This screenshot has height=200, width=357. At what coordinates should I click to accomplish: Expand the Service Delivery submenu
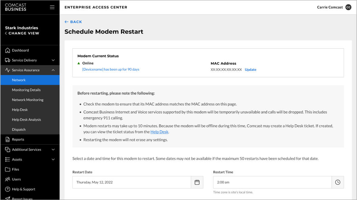(x=53, y=60)
